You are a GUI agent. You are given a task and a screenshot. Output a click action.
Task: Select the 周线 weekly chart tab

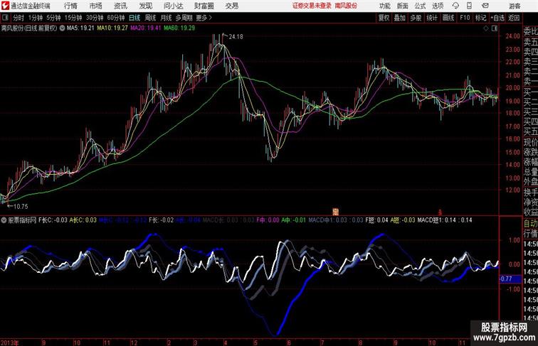tap(150, 18)
